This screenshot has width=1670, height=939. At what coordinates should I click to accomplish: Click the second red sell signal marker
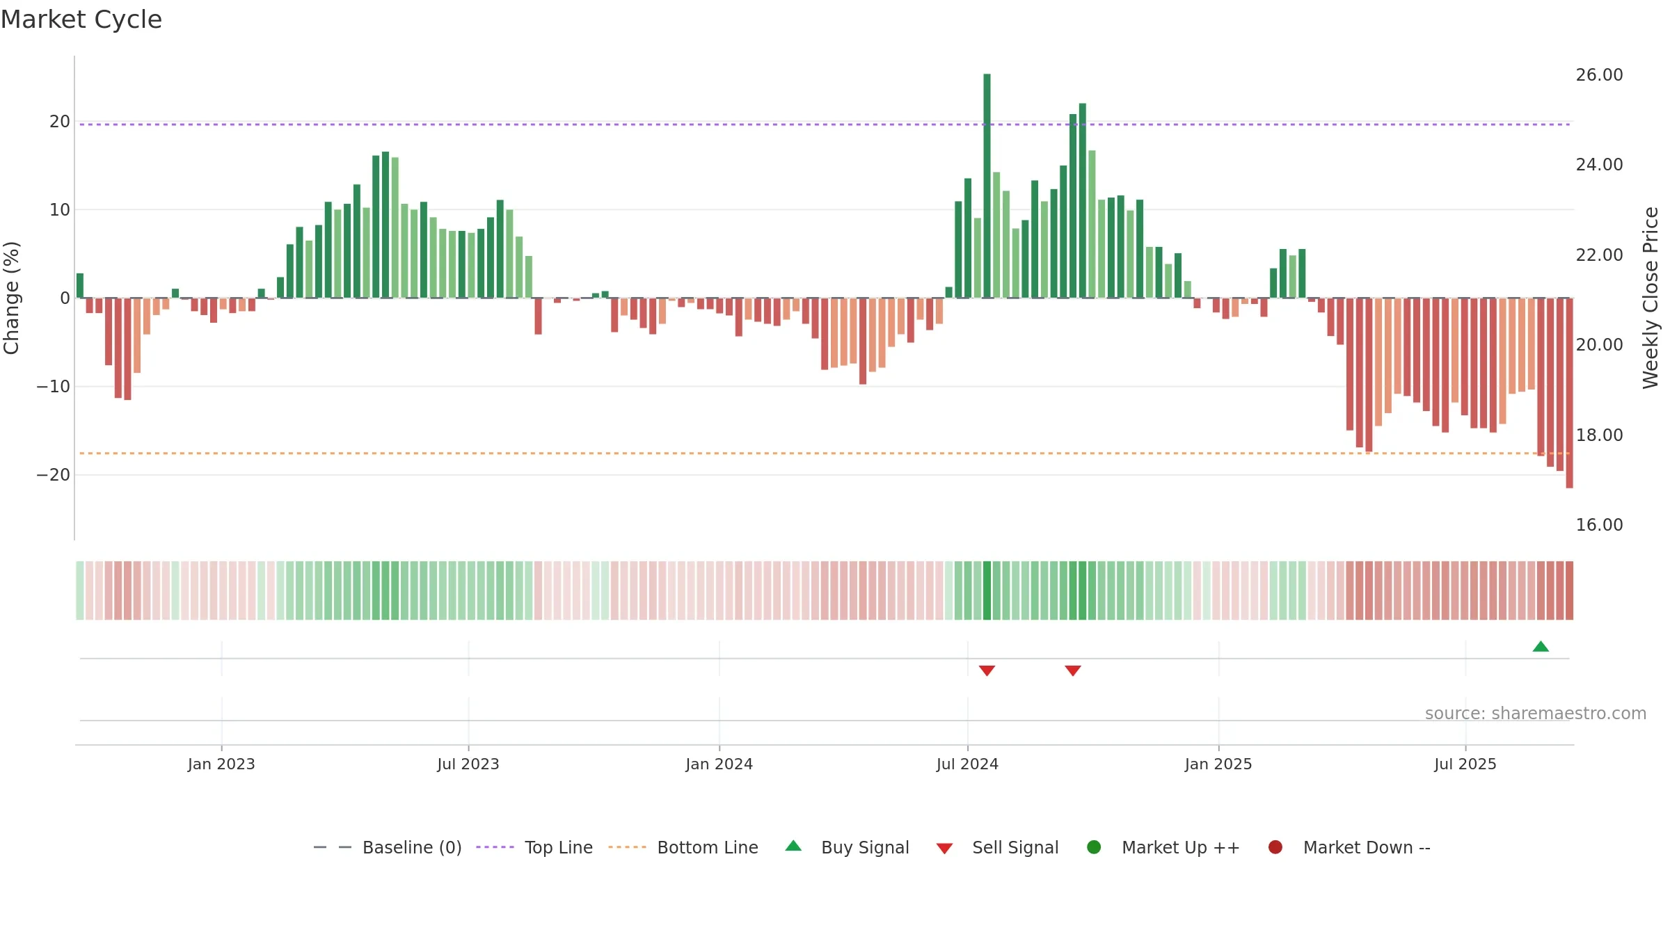tap(1073, 671)
